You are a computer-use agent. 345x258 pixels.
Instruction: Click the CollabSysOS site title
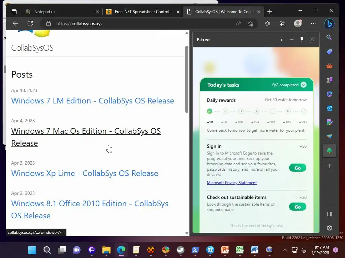tap(32, 48)
